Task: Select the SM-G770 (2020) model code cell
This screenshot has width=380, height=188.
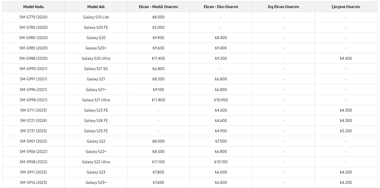Action: (34, 17)
